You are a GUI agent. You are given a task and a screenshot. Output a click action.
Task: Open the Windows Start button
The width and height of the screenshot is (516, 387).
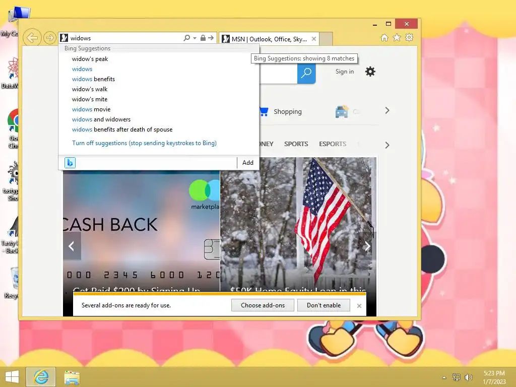pyautogui.click(x=12, y=377)
